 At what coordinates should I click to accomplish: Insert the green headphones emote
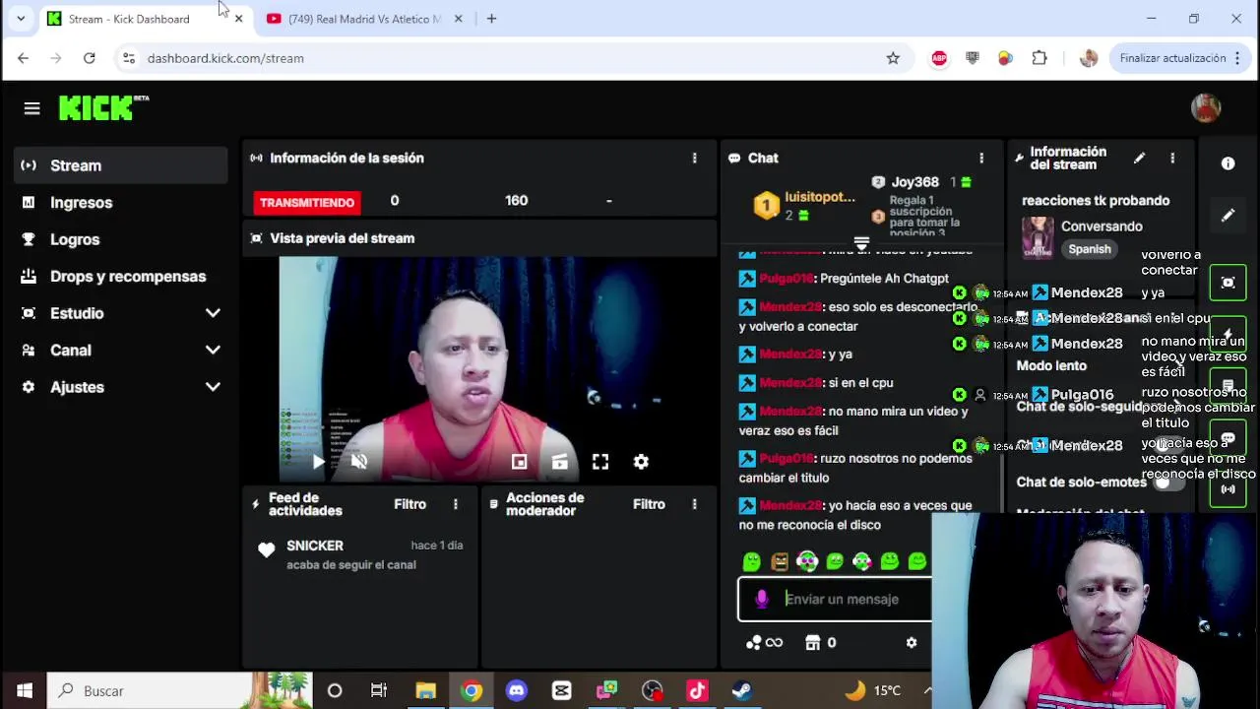point(807,561)
